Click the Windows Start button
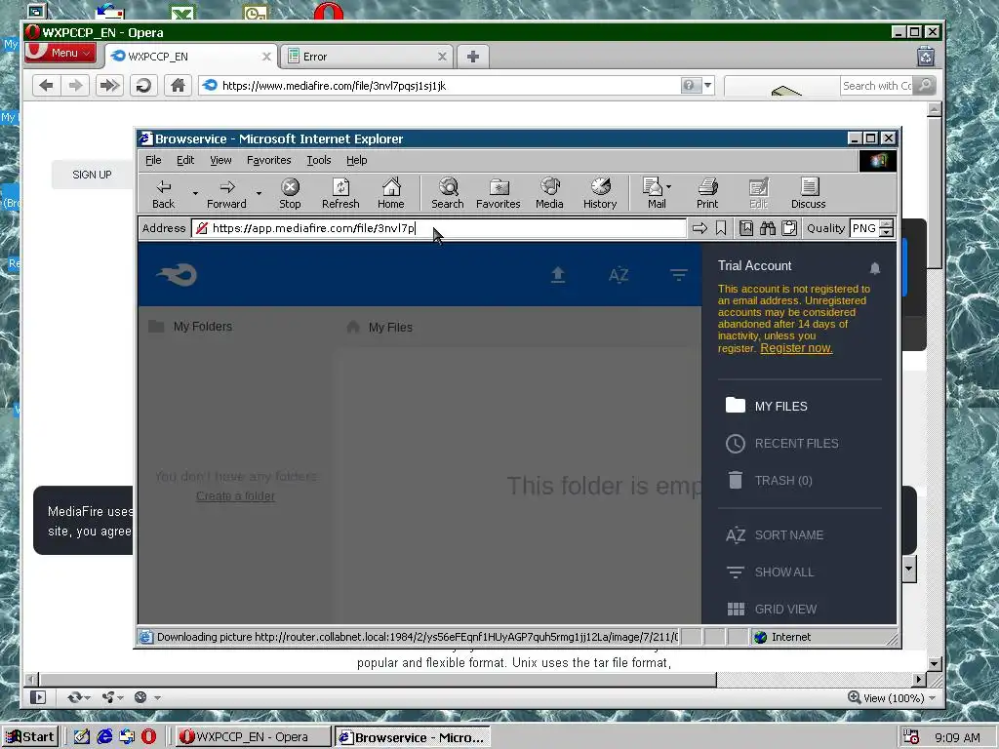Image resolution: width=999 pixels, height=749 pixels. coord(30,737)
